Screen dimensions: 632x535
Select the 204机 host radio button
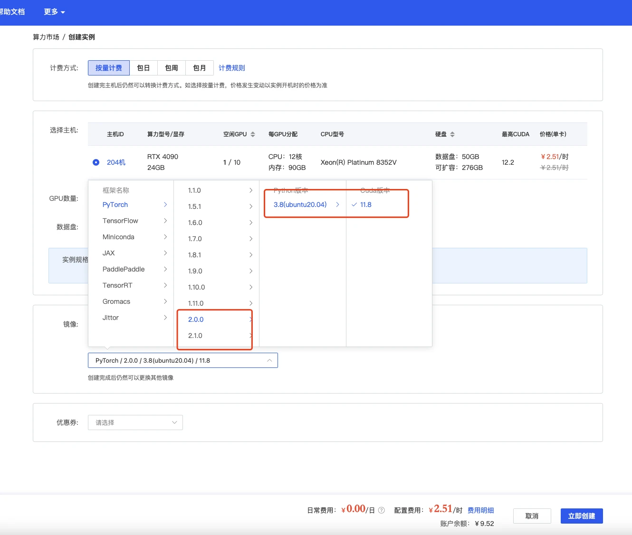pyautogui.click(x=96, y=162)
